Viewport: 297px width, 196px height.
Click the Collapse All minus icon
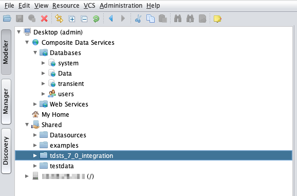[x=84, y=19]
